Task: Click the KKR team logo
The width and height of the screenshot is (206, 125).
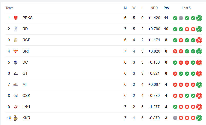Action: (16, 118)
